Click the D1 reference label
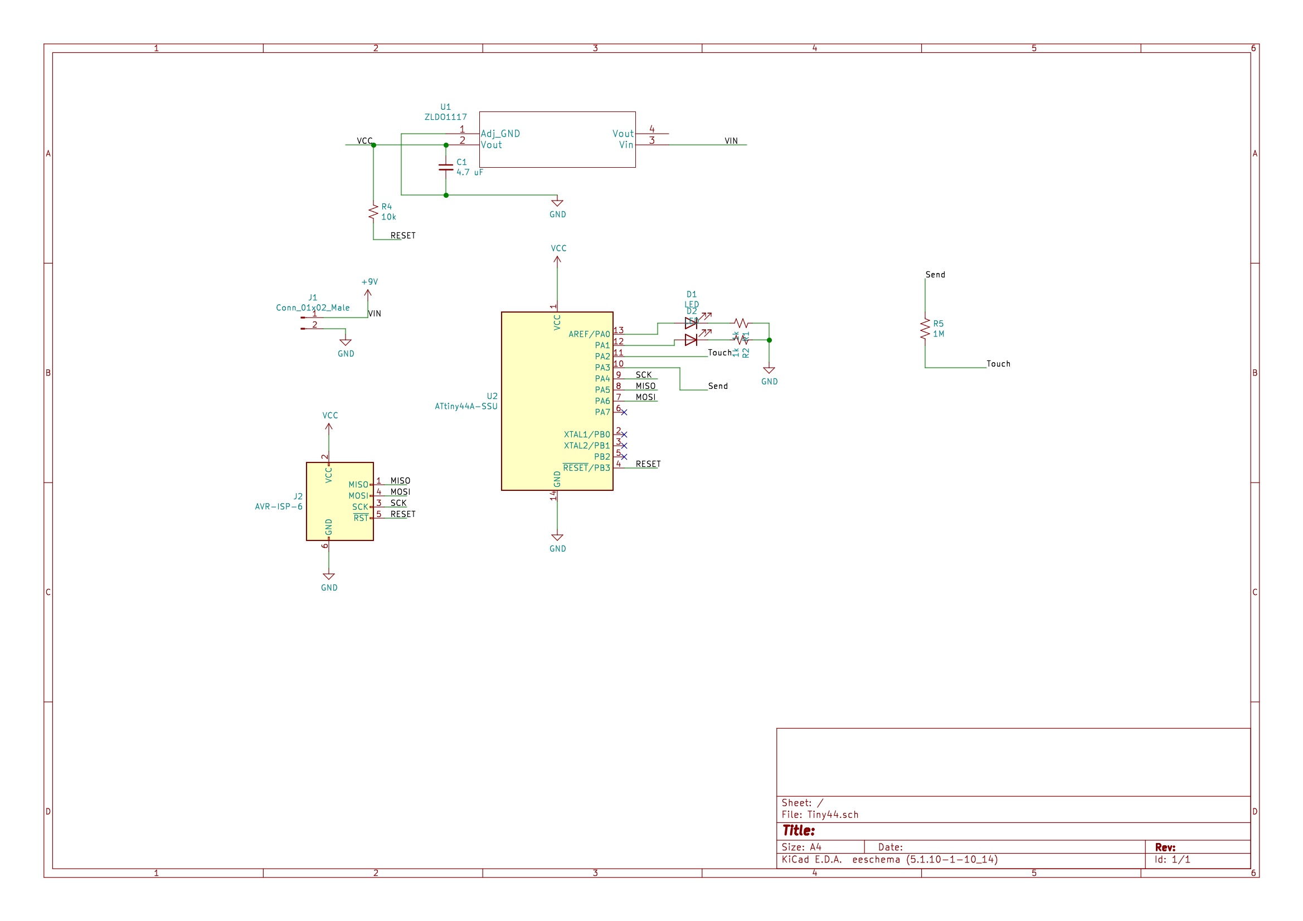The width and height of the screenshot is (1303, 921). [x=691, y=295]
